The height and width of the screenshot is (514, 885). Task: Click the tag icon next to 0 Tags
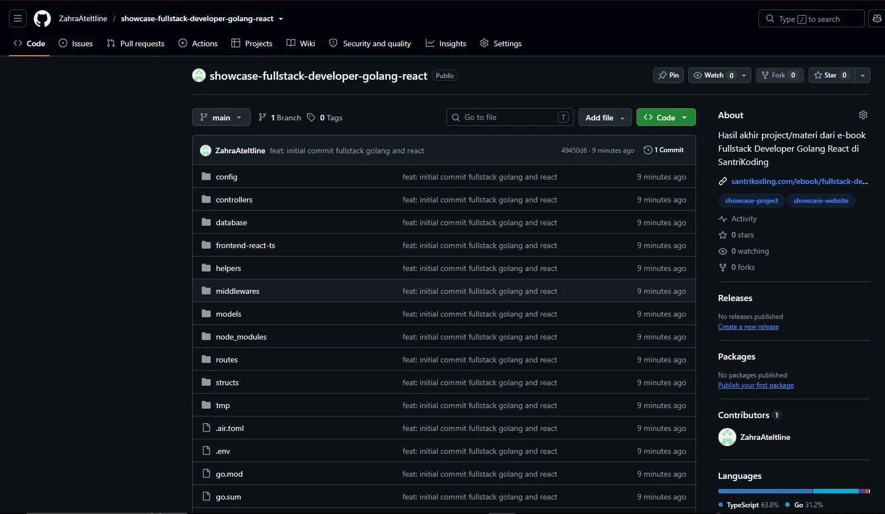pos(312,117)
